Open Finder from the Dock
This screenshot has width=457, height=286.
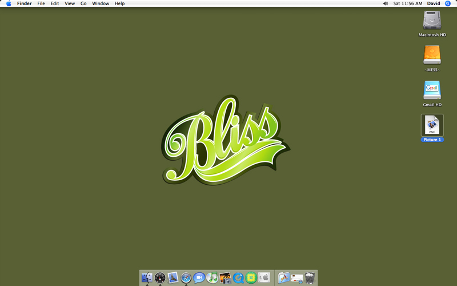[147, 277]
